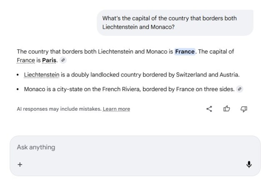Focus the Ask anything input field
269x183 pixels.
click(x=125, y=147)
